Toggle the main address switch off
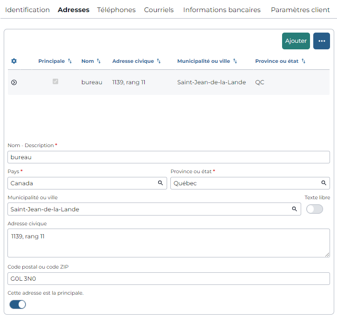Image resolution: width=337 pixels, height=324 pixels. tap(18, 304)
